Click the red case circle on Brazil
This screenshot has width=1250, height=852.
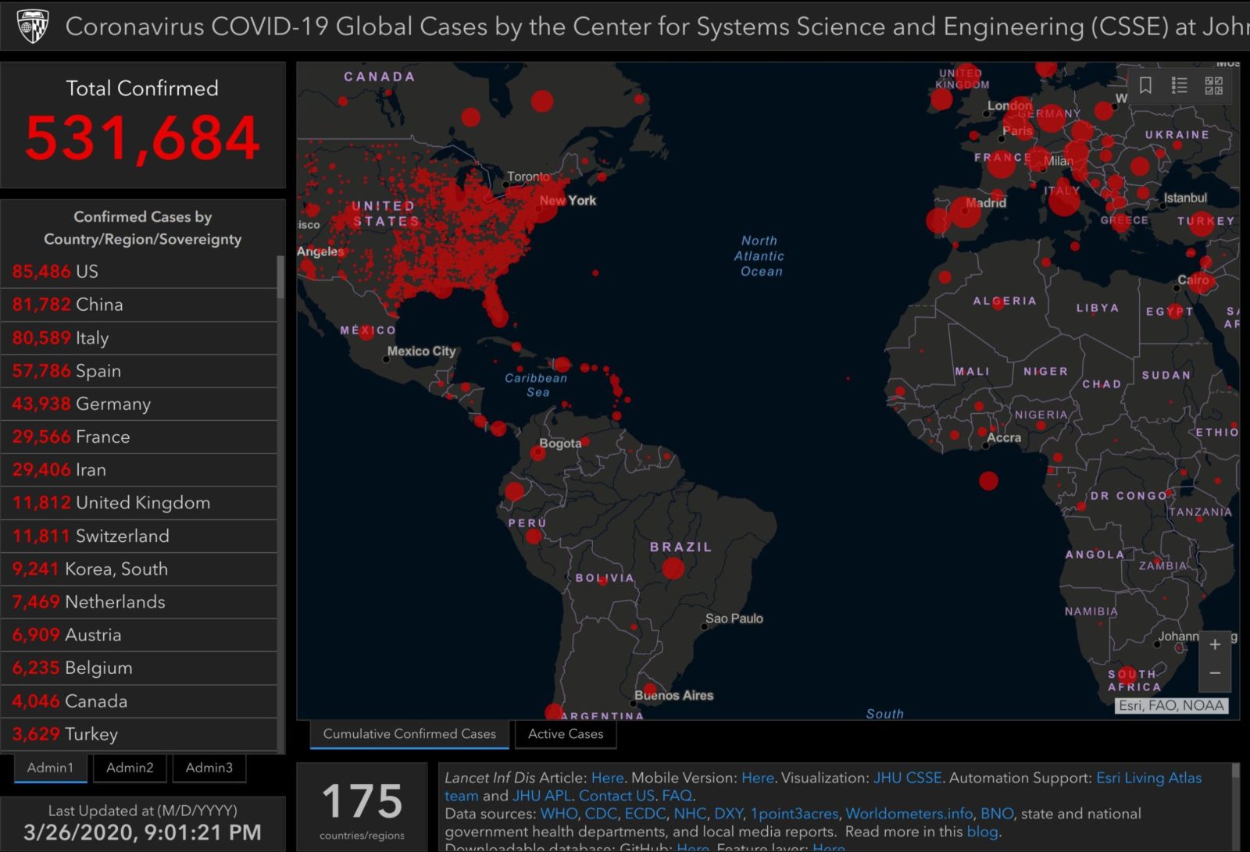point(673,568)
